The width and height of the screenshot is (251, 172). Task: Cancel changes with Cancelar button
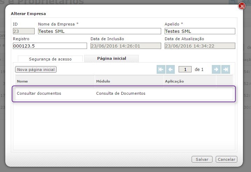[x=226, y=159]
